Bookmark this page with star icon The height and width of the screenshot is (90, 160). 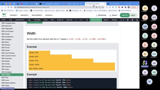click(103, 7)
